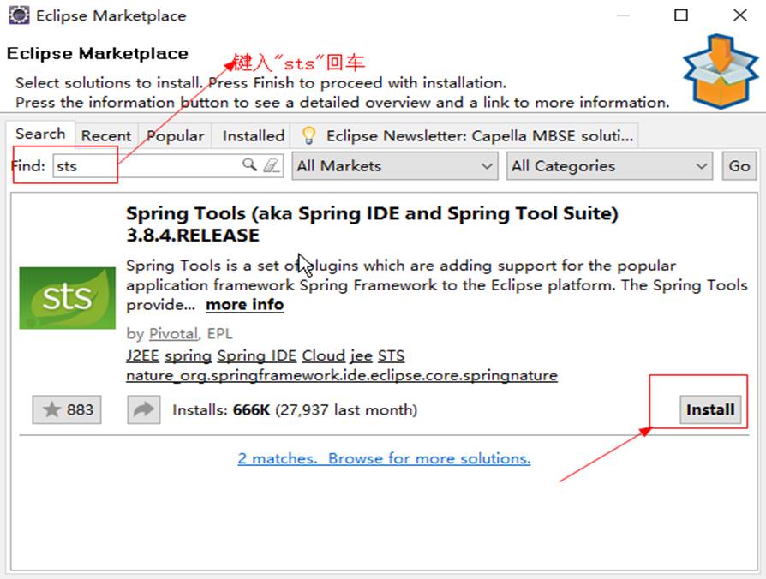
Task: Switch to the Search tab
Action: [x=40, y=134]
